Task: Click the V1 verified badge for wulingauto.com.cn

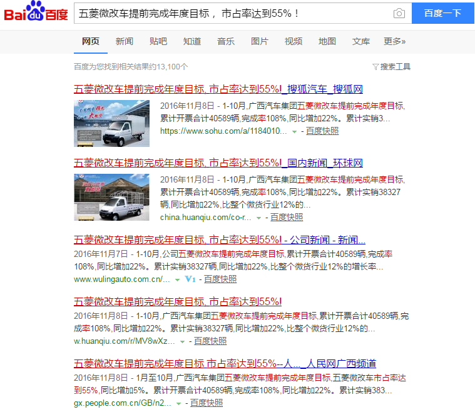Action: pos(190,279)
